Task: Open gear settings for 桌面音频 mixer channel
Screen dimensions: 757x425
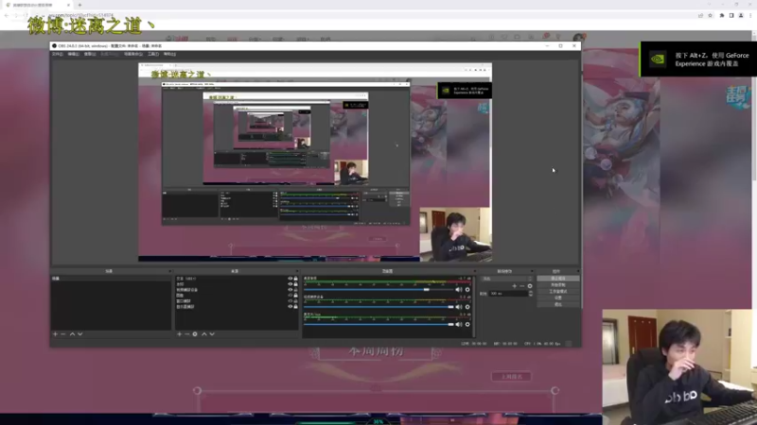Action: click(x=467, y=290)
